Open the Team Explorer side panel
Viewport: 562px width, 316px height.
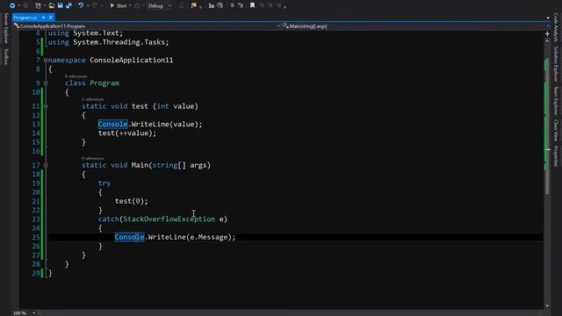556,101
